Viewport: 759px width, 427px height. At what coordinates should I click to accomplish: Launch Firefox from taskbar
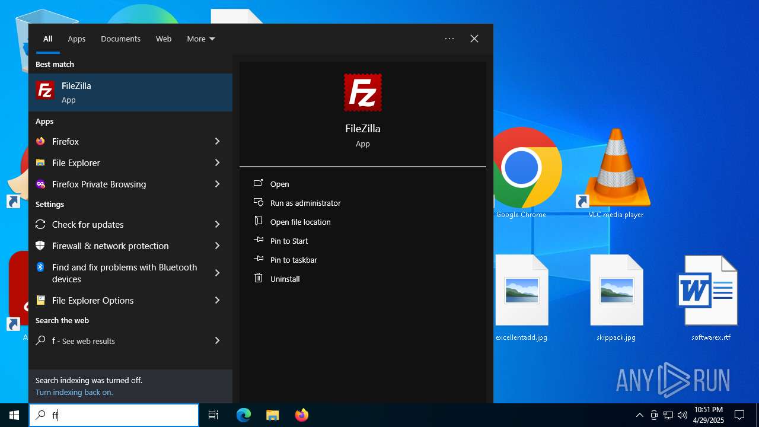pyautogui.click(x=301, y=415)
